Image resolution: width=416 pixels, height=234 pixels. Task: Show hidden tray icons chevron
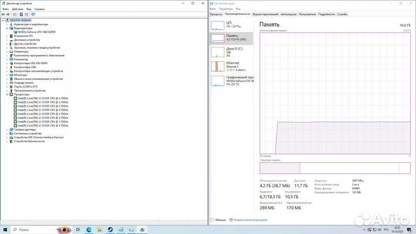pos(364,230)
